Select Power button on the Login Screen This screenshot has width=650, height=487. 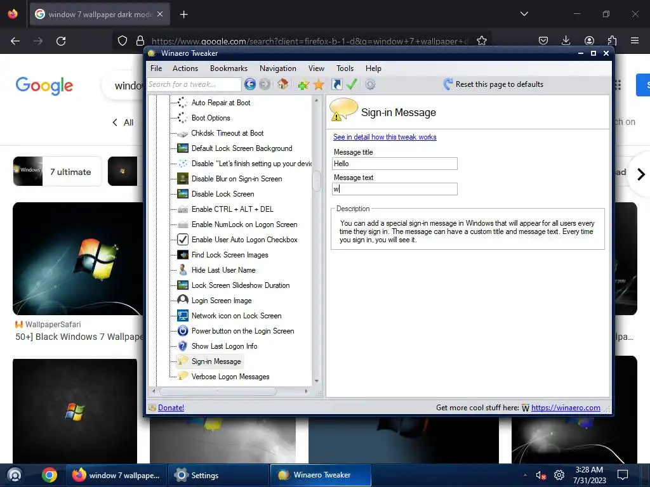[242, 331]
